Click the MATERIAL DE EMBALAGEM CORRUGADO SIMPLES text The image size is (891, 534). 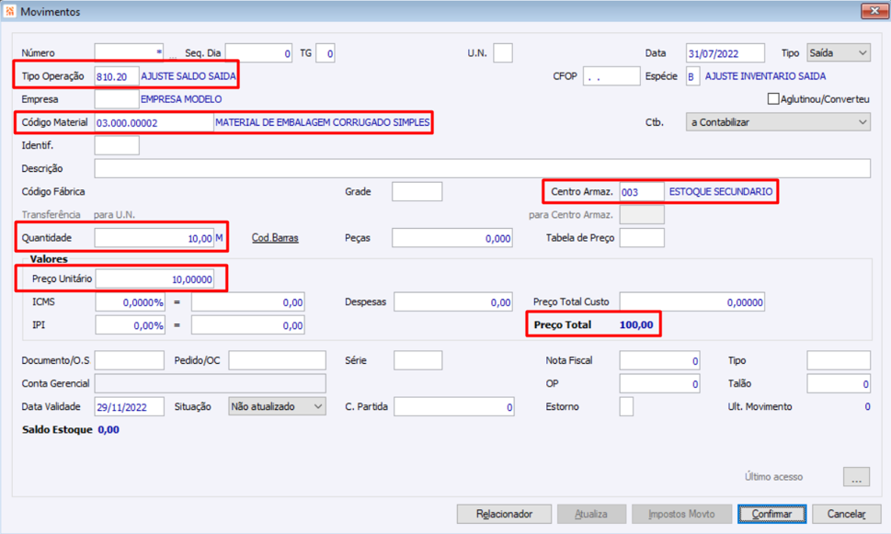pyautogui.click(x=322, y=122)
